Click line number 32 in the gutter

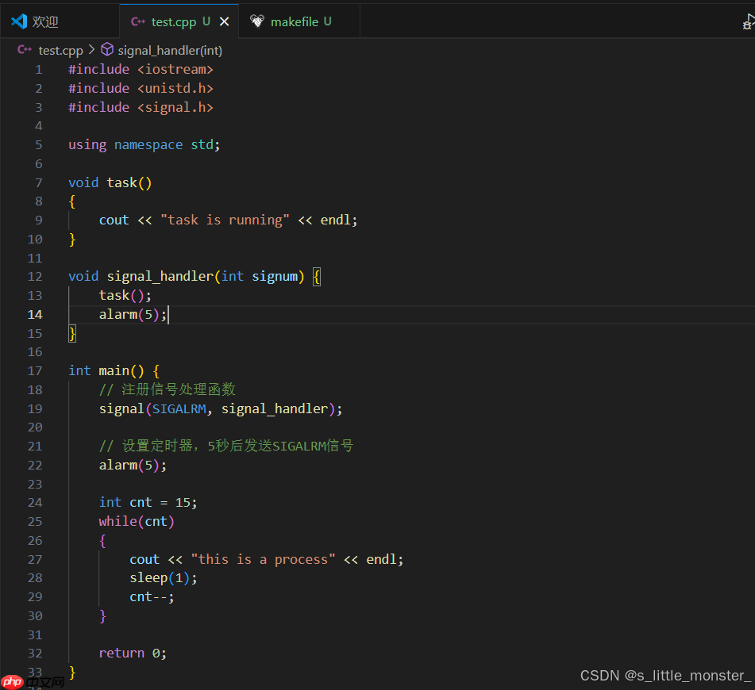(x=35, y=654)
